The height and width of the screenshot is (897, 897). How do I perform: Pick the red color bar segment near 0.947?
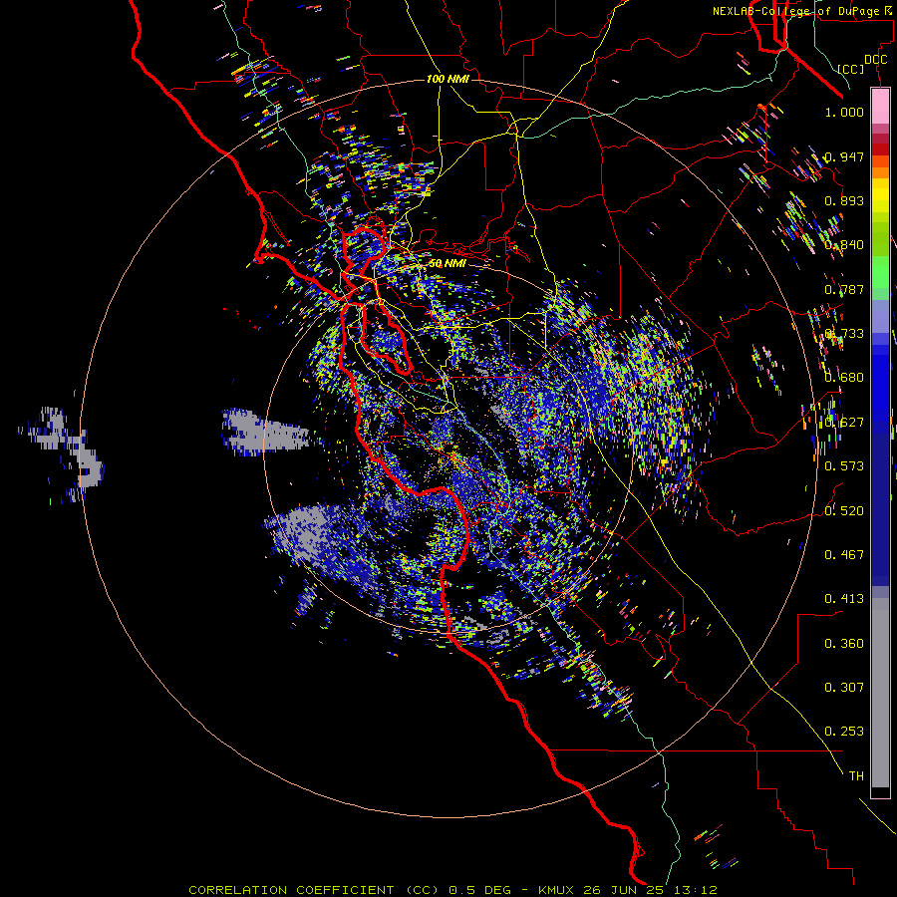point(880,149)
